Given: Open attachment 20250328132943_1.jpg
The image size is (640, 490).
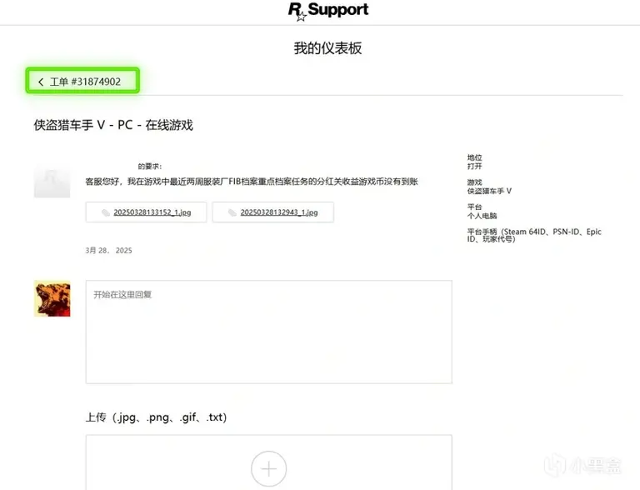Looking at the screenshot, I should point(279,212).
